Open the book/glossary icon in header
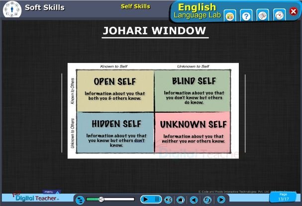The height and width of the screenshot is (206, 302). [x=263, y=16]
